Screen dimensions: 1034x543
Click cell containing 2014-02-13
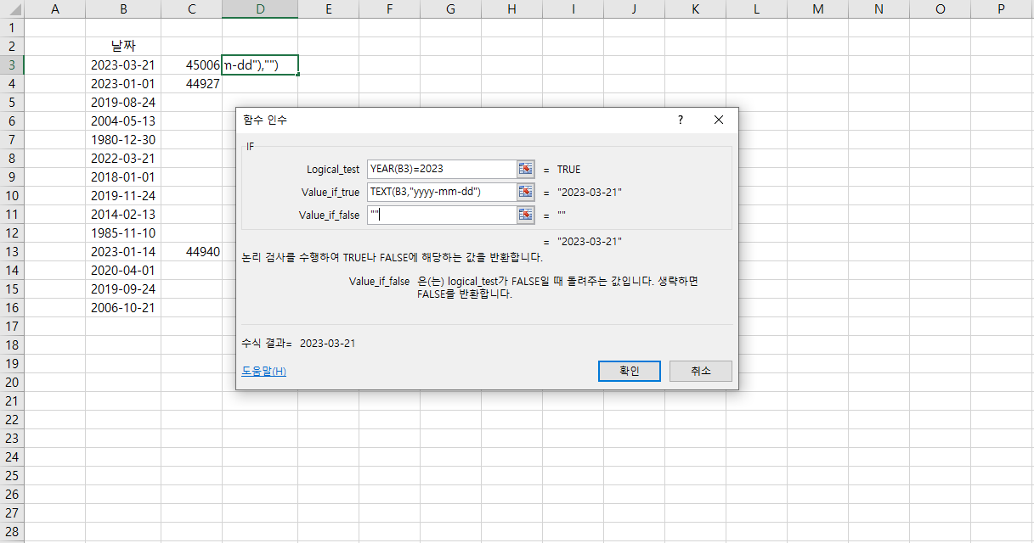(x=123, y=215)
